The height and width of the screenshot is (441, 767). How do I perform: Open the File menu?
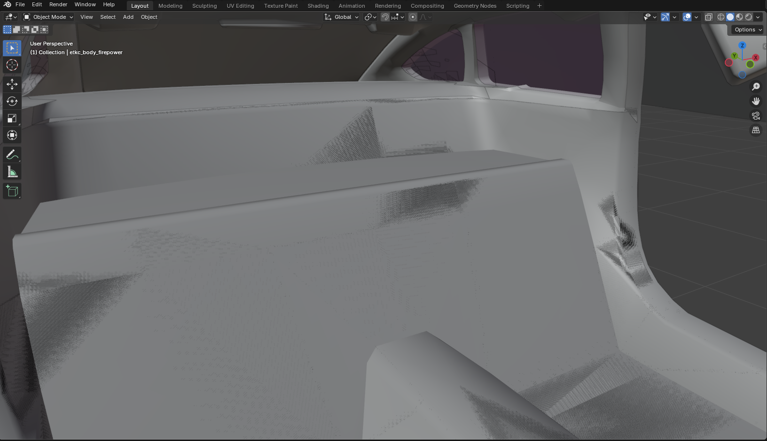[20, 4]
